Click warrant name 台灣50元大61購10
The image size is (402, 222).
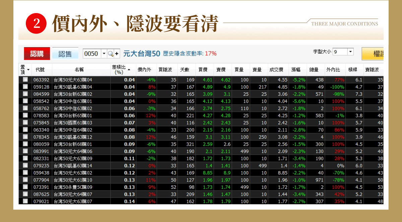click(x=73, y=180)
